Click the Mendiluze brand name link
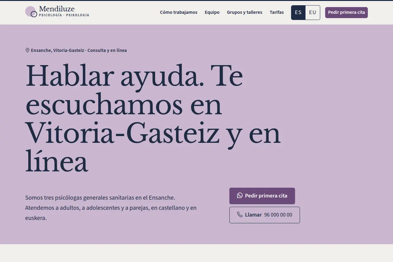 pos(57,9)
